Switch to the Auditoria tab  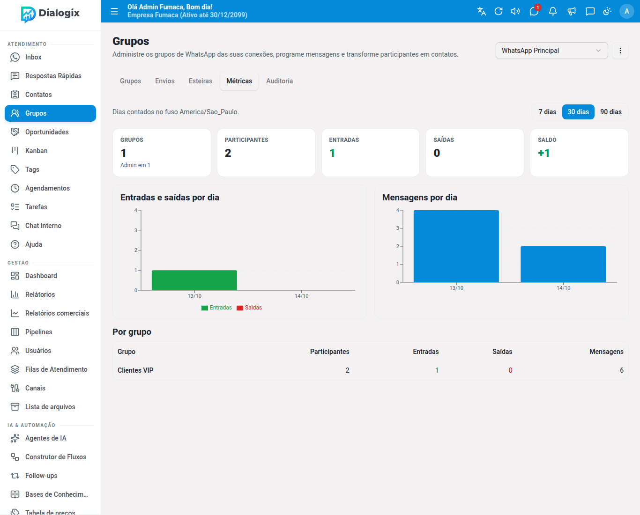pos(280,81)
